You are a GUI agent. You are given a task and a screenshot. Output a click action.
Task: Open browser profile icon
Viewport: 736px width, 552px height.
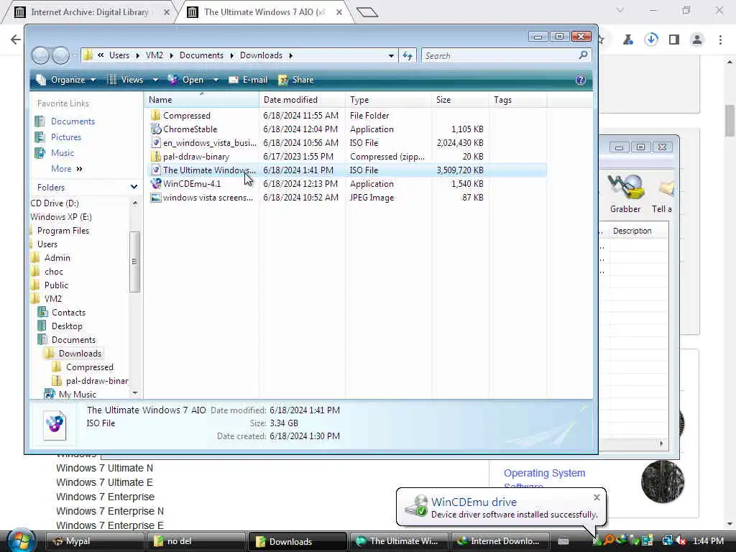697,40
